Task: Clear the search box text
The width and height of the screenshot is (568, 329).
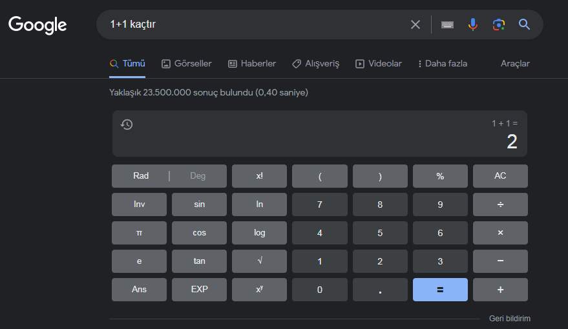Action: [x=415, y=25]
